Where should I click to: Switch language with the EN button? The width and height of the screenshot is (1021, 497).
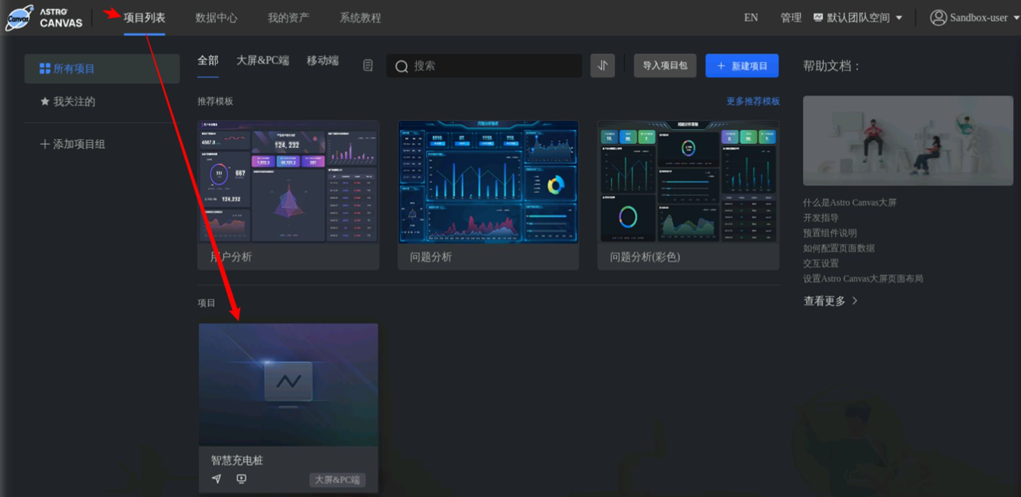[x=751, y=18]
